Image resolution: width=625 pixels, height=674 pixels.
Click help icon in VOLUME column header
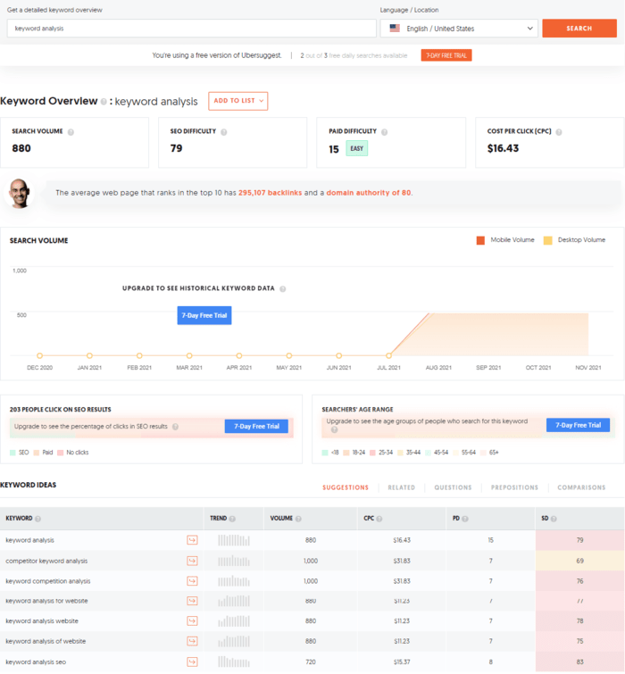[298, 519]
